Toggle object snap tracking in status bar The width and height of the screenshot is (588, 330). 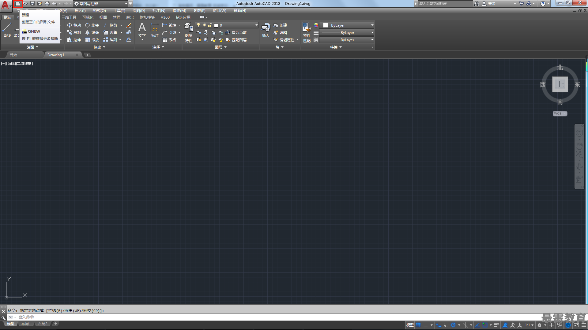477,325
